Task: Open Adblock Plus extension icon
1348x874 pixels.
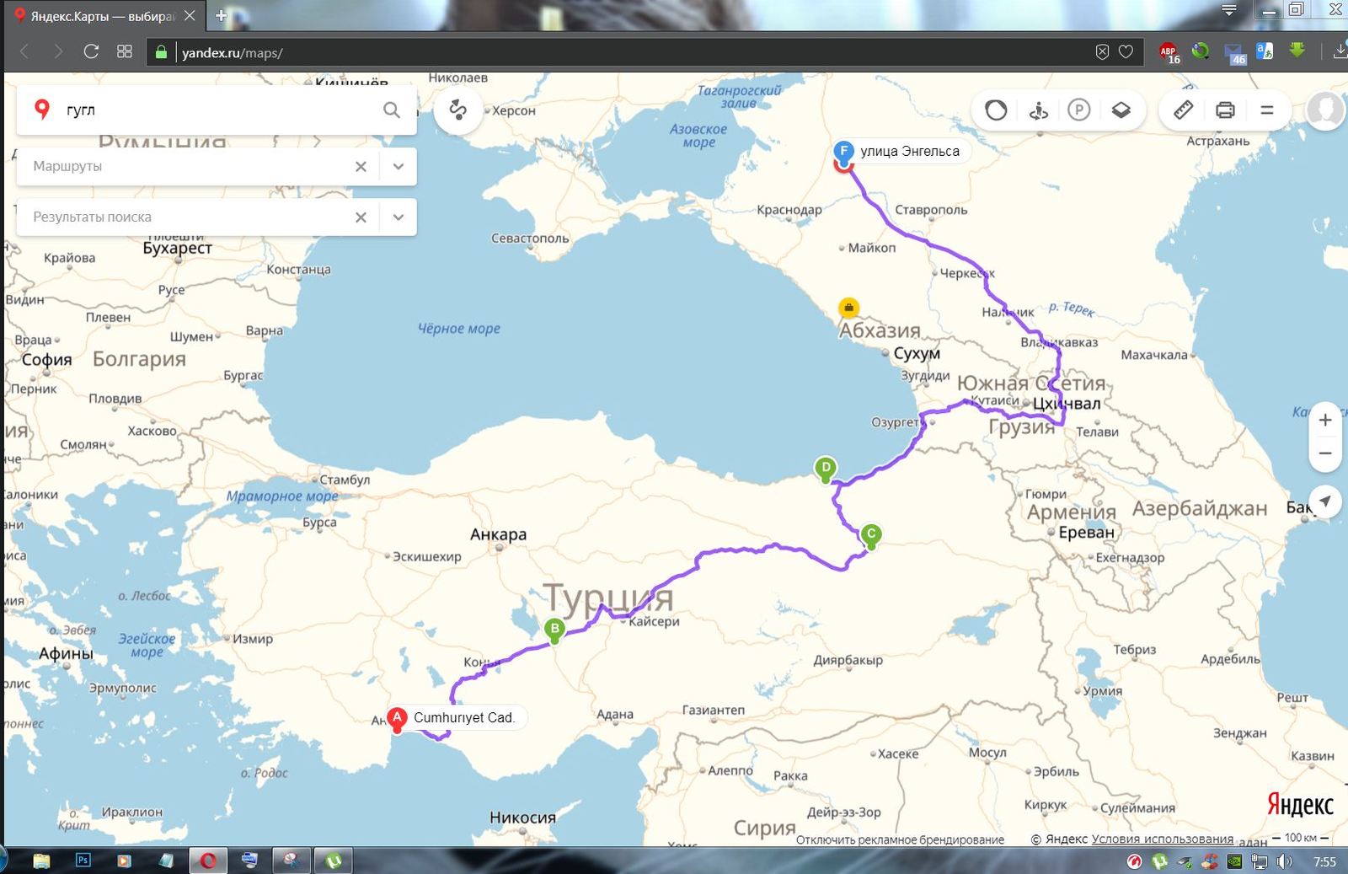Action: tap(1169, 52)
